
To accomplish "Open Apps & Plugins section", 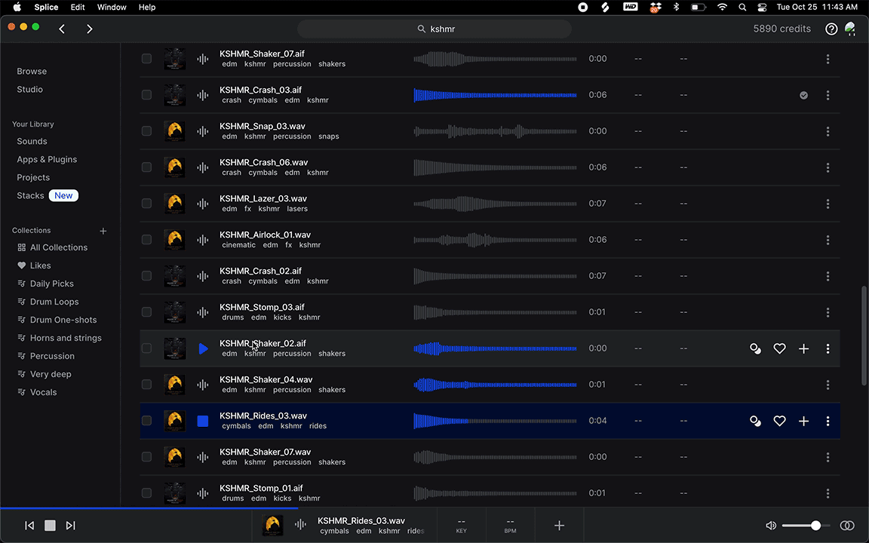I will (47, 160).
